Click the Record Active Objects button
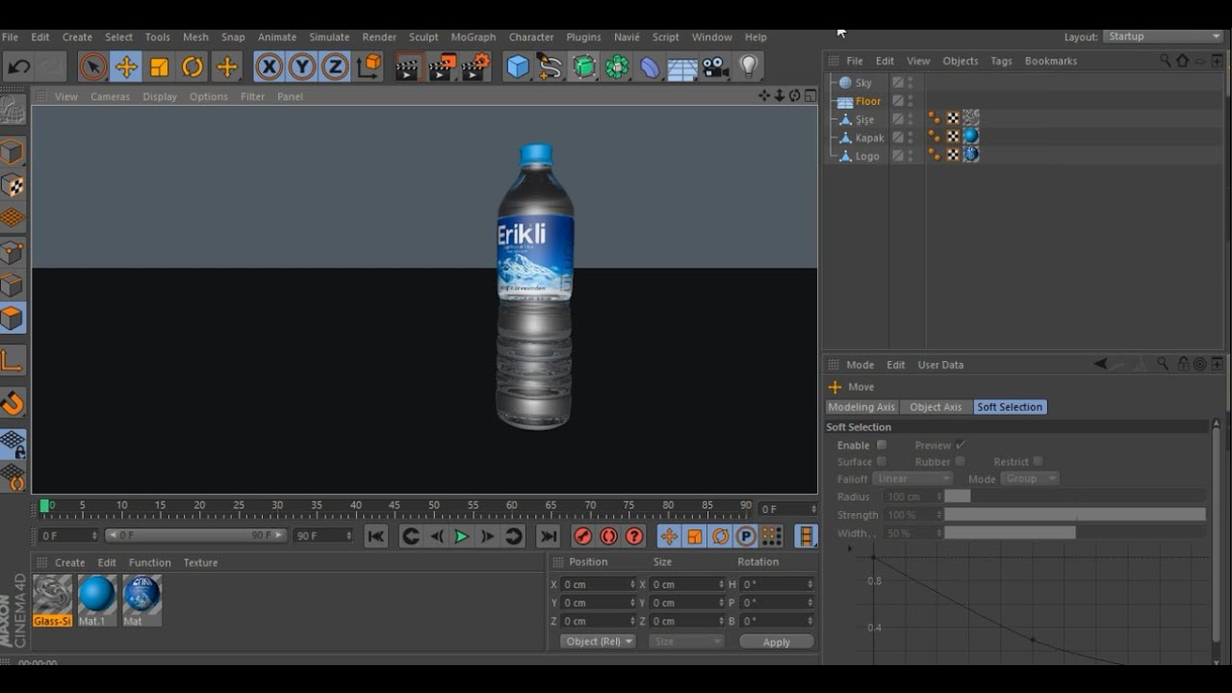This screenshot has width=1232, height=693. (582, 536)
